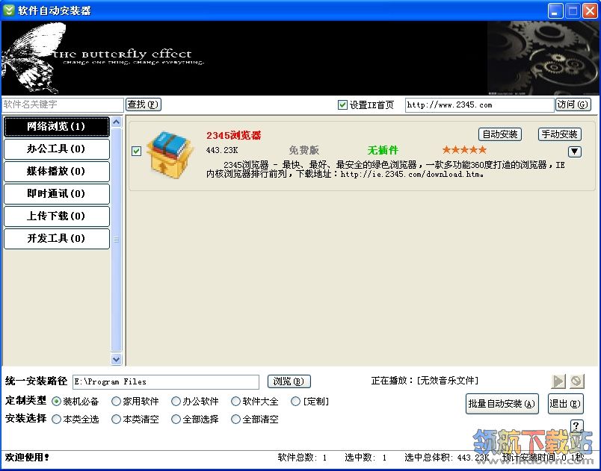
Task: Click the 访问 (G) button
Action: (573, 105)
